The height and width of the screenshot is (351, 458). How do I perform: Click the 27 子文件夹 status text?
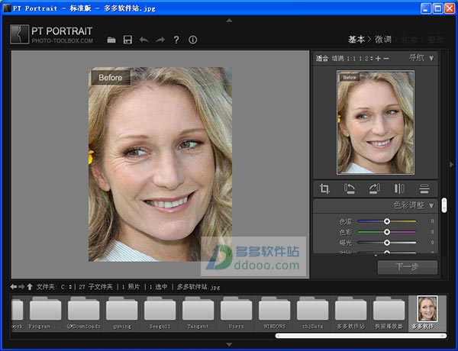[x=95, y=287]
